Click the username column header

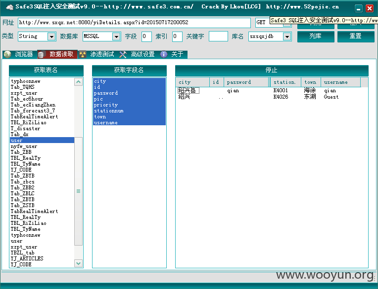click(x=340, y=82)
